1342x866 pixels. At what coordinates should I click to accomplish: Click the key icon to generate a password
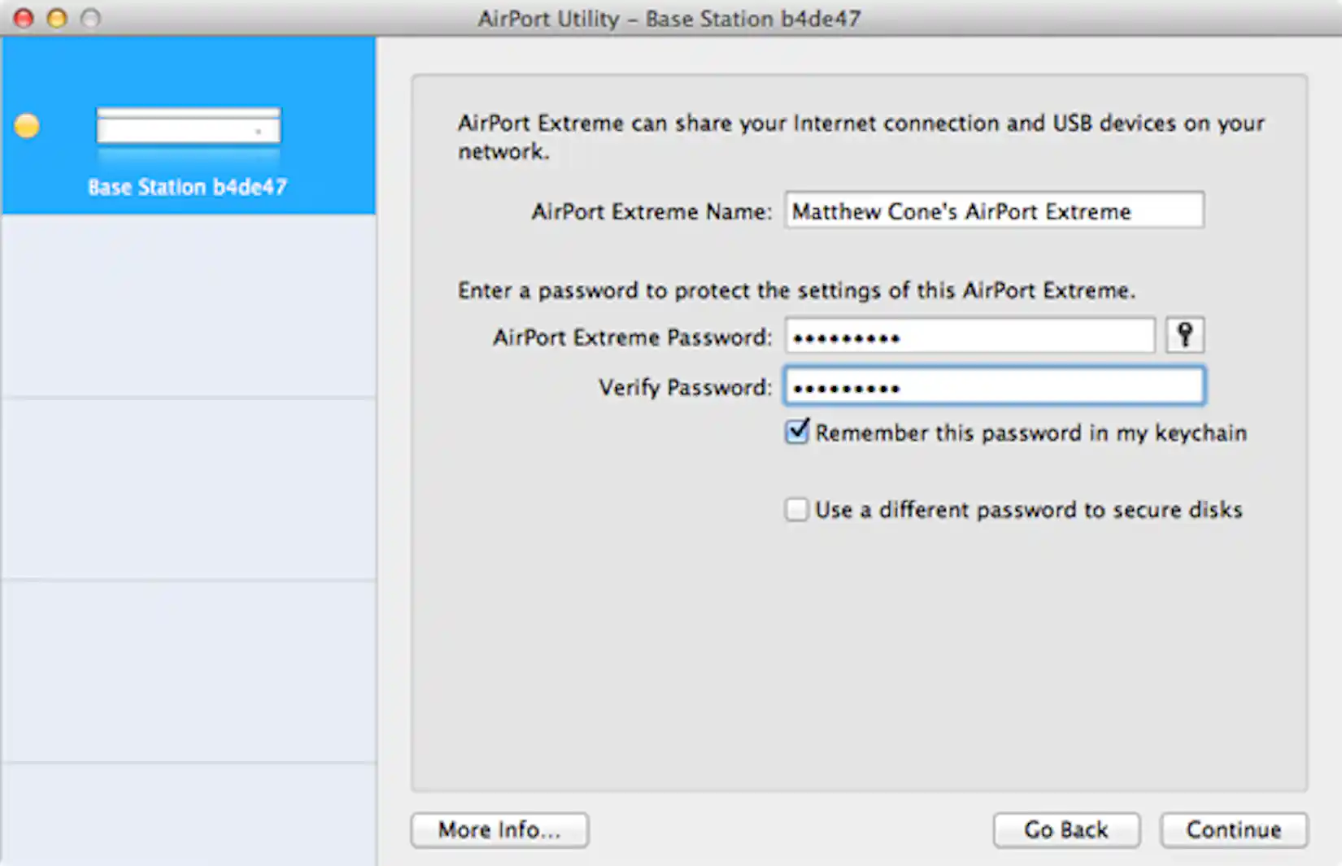(1185, 334)
